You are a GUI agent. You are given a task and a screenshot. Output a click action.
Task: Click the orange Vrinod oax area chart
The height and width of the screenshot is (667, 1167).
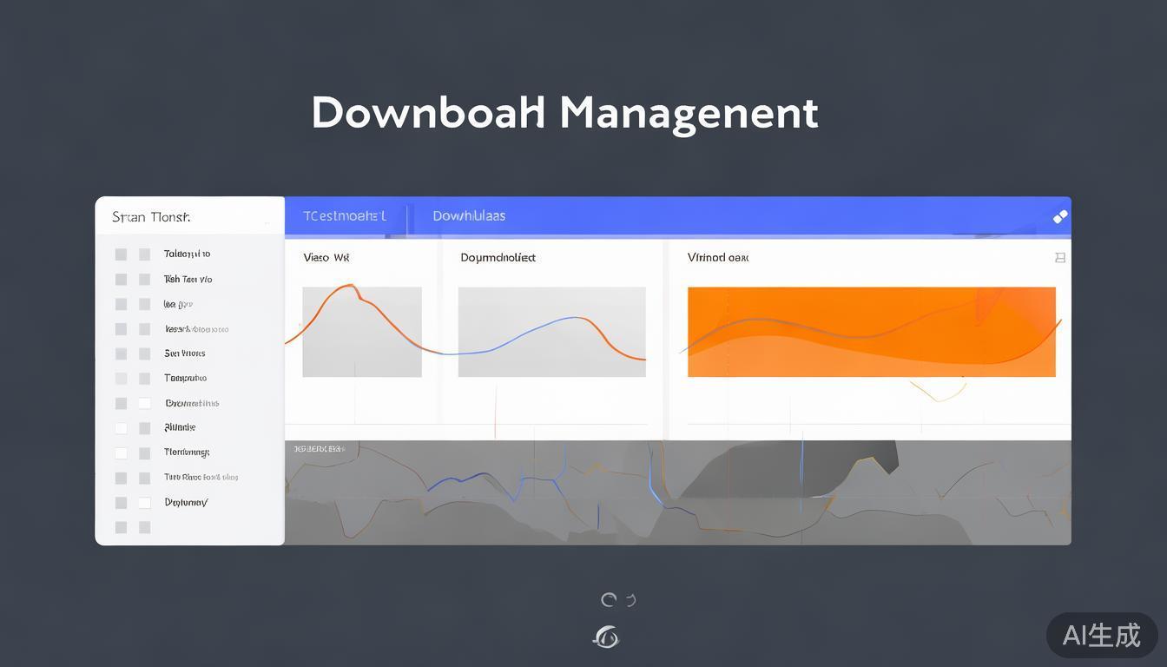(x=871, y=332)
